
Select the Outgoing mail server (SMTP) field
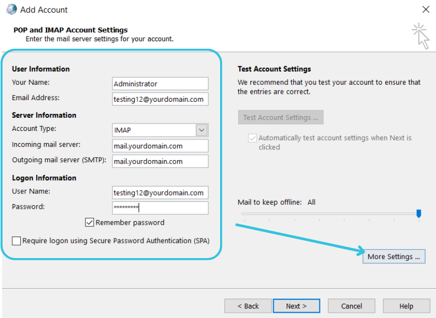click(x=160, y=162)
